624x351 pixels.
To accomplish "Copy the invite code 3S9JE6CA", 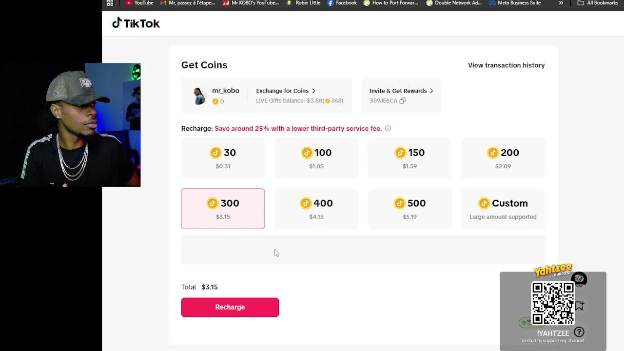I will click(x=402, y=101).
